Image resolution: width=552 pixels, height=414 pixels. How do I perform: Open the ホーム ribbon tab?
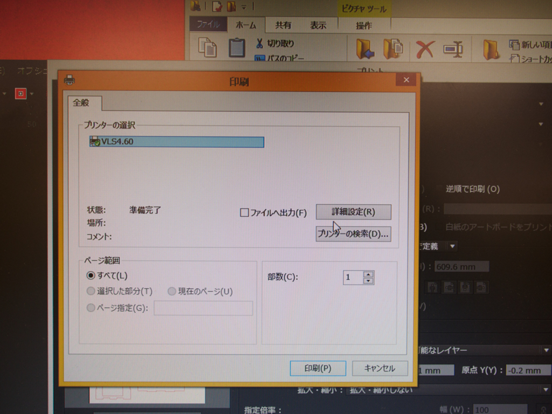[x=246, y=25]
